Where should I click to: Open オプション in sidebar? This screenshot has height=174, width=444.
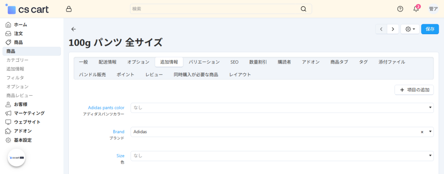(x=17, y=87)
